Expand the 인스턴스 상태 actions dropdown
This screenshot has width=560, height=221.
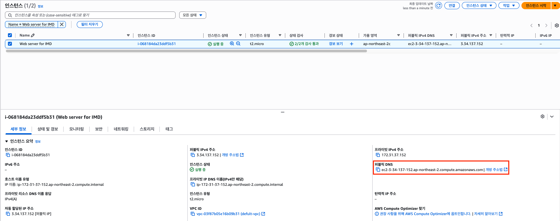click(x=479, y=6)
